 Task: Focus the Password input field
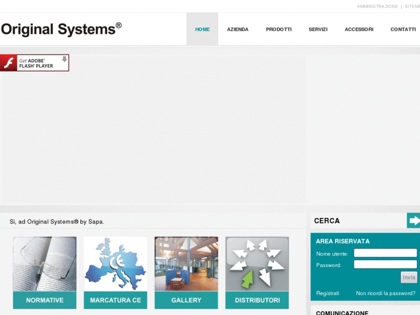[385, 264]
